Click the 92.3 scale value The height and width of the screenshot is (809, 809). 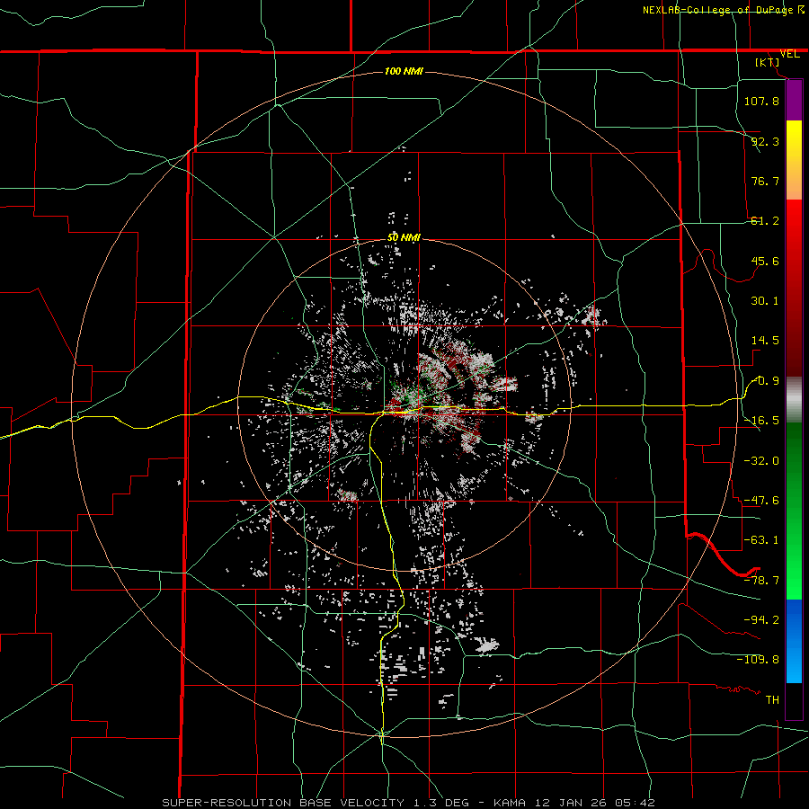pos(765,141)
